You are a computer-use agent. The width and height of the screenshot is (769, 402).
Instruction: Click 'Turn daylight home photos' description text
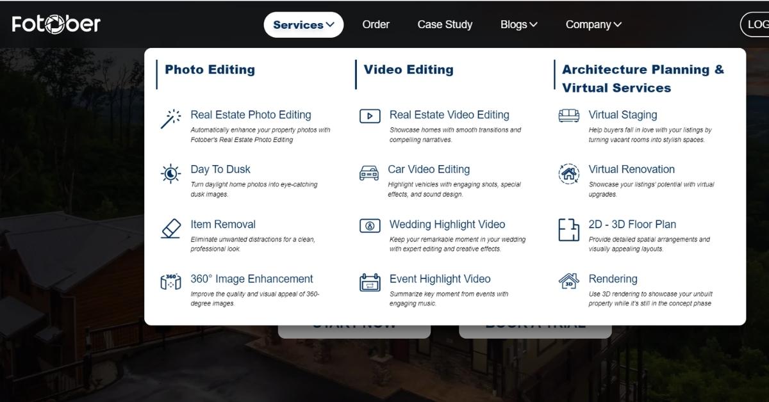[254, 189]
